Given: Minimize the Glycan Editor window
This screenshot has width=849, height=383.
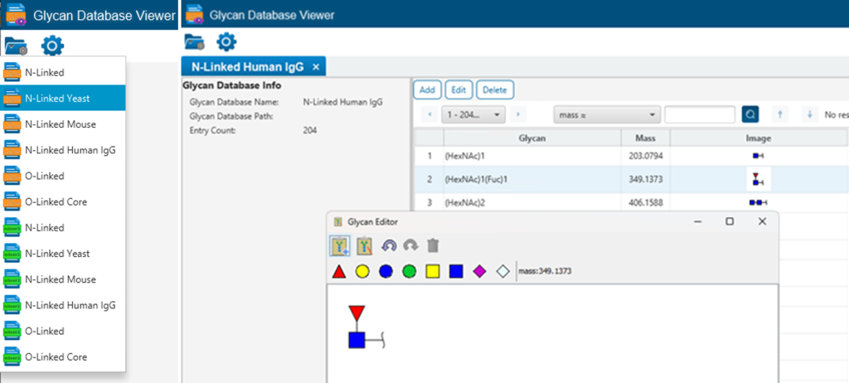Looking at the screenshot, I should (x=698, y=221).
